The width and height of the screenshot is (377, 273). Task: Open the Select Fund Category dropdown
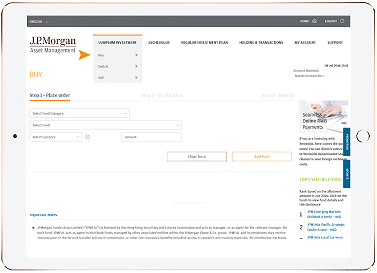pyautogui.click(x=79, y=113)
